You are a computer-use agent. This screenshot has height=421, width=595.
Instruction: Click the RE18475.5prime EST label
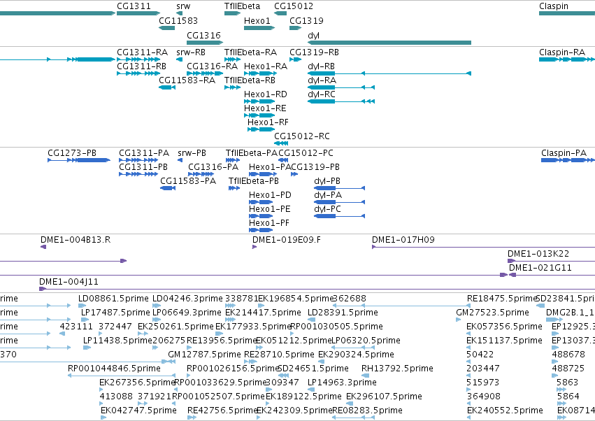pos(501,299)
